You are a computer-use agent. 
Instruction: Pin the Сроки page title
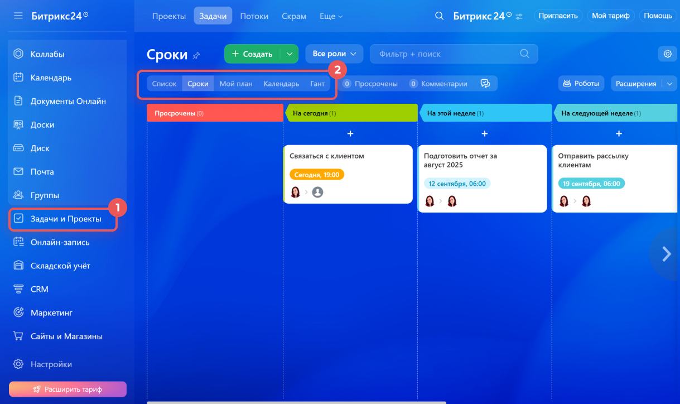pyautogui.click(x=196, y=55)
